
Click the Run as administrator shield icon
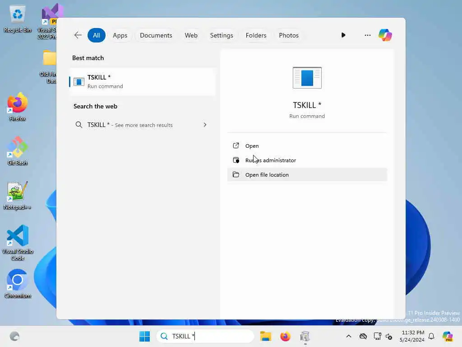click(236, 160)
